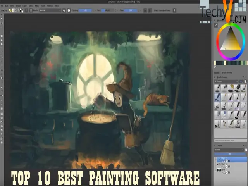The height and width of the screenshot is (186, 248).
Task: Select the blue brush preset thumbnail
Action: coord(218,97)
